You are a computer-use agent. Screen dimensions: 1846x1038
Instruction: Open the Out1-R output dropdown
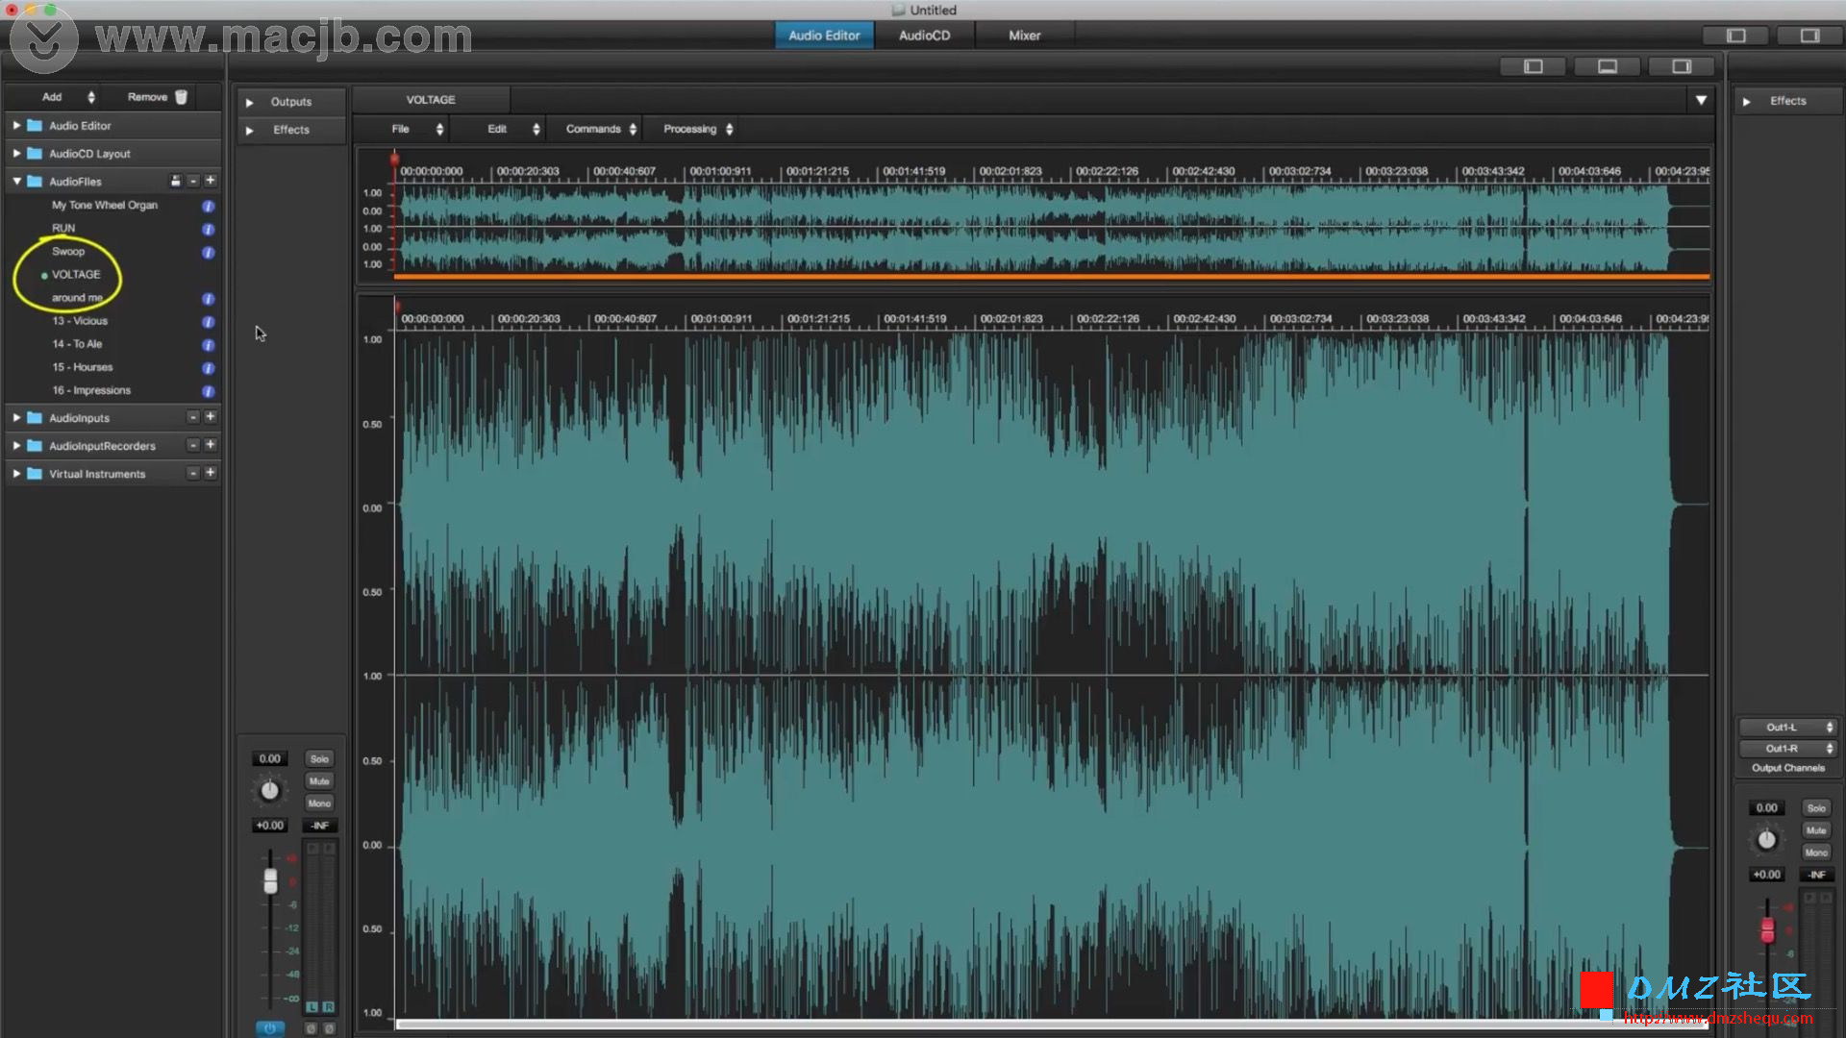(x=1788, y=749)
